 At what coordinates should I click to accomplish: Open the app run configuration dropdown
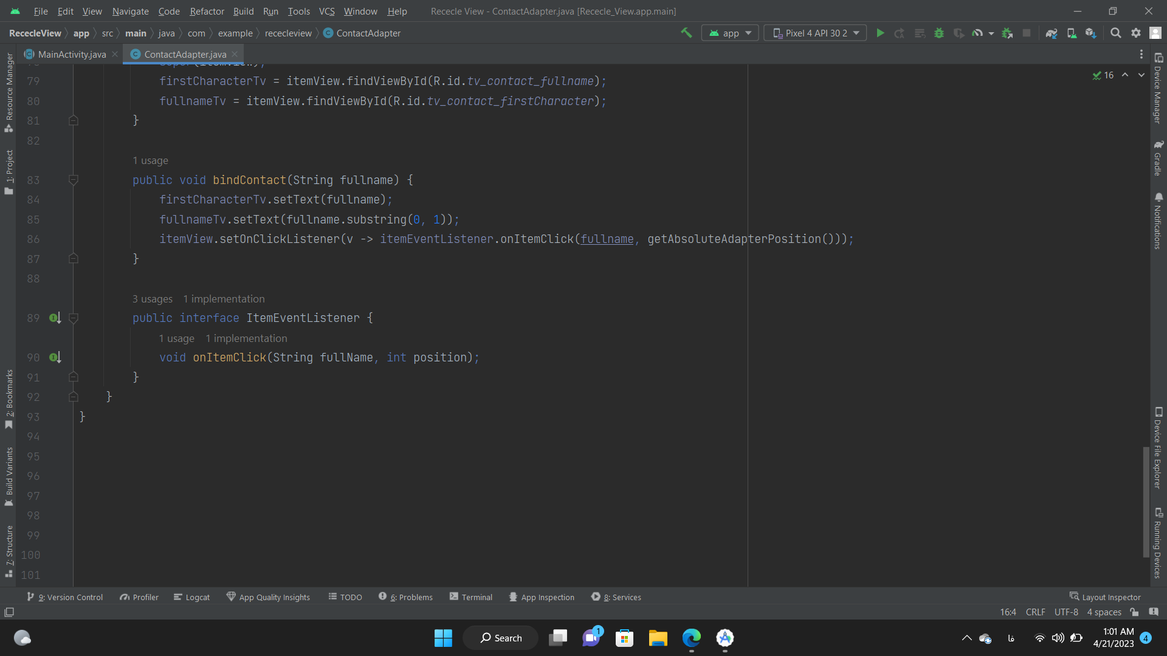(x=730, y=33)
